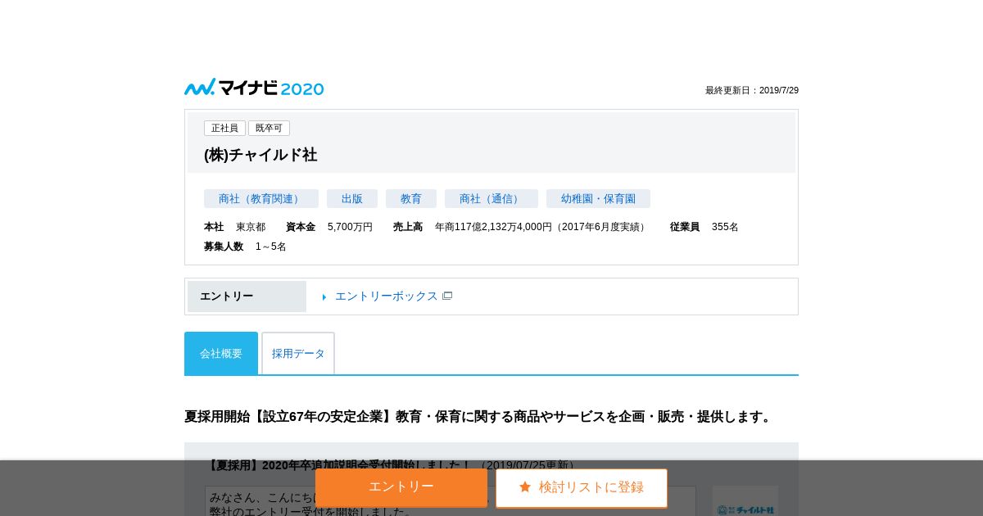Viewport: 983px width, 516px height.
Task: Click the エントリー row header cell
Action: (247, 296)
